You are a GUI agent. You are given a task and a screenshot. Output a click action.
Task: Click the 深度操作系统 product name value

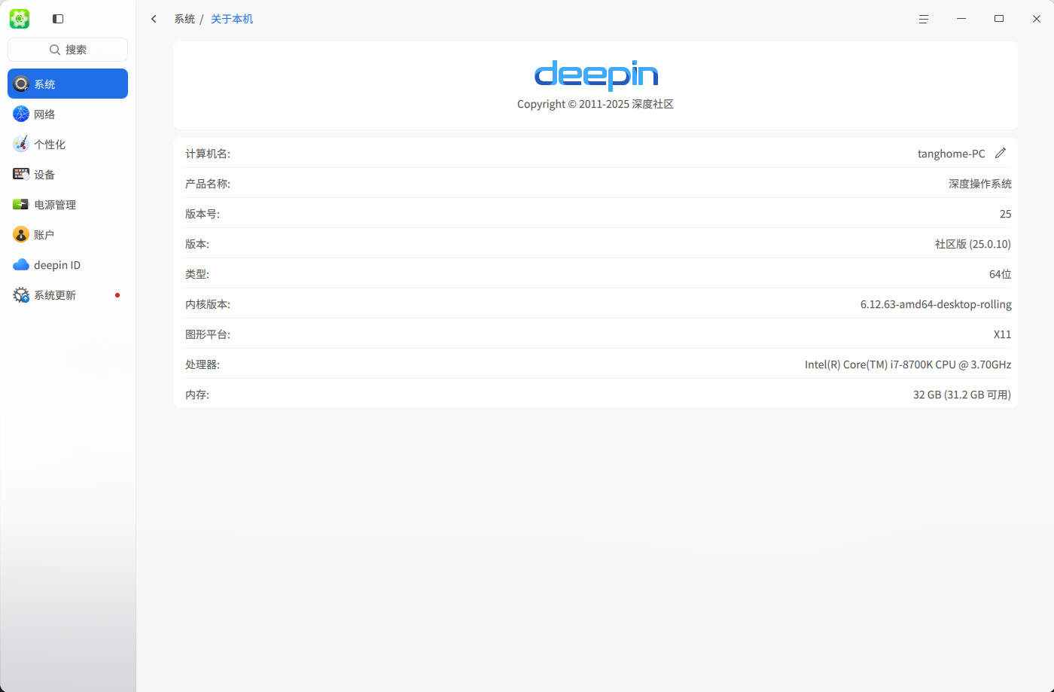(979, 184)
